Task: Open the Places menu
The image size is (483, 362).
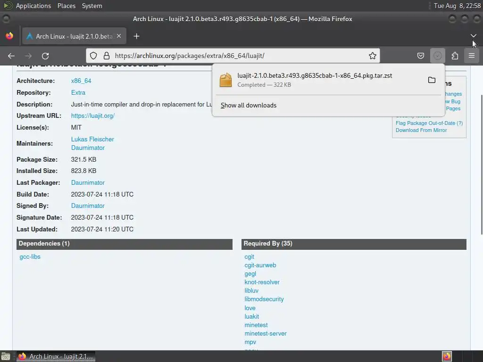Action: tap(66, 6)
